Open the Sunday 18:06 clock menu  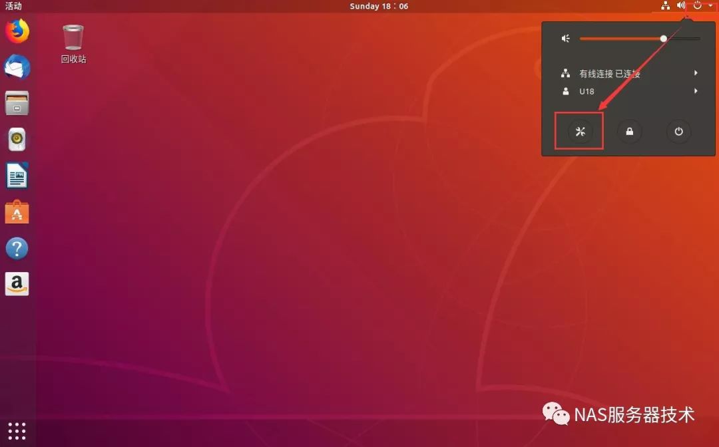[379, 6]
